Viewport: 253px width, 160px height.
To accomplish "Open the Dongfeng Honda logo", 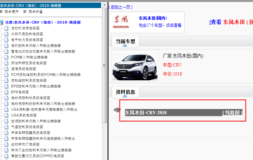I will (x=121, y=22).
